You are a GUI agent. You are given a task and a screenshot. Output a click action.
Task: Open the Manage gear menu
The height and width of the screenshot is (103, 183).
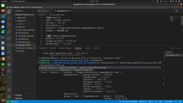pos(9,97)
